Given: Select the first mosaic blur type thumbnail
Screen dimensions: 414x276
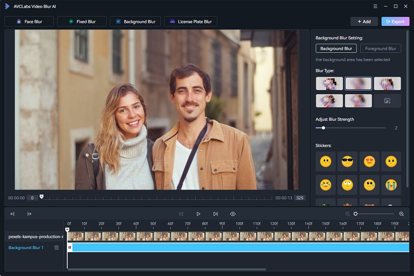Looking at the screenshot, I should click(329, 84).
